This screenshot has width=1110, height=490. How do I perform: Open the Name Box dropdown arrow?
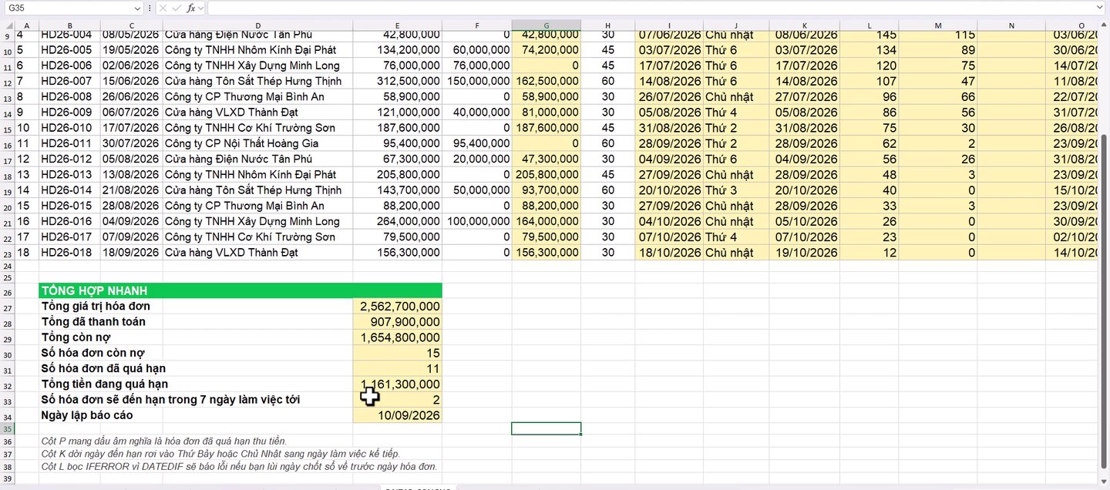click(137, 8)
